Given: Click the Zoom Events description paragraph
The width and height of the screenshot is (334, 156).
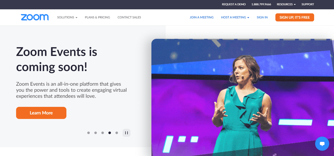Looking at the screenshot, I should click(71, 90).
